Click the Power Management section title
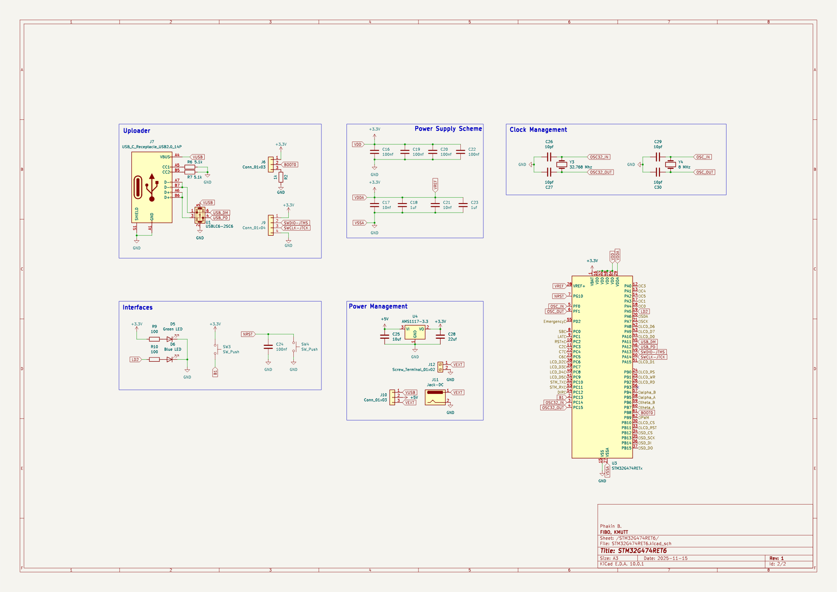 point(378,306)
